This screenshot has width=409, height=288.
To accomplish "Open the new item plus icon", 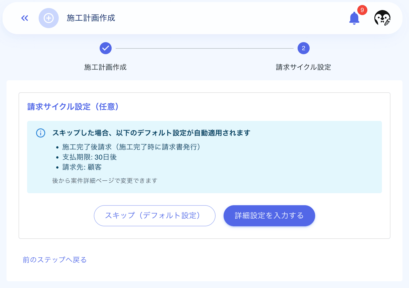I will [x=49, y=18].
